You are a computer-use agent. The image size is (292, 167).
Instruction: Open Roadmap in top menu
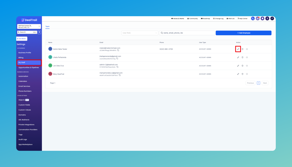point(205,19)
